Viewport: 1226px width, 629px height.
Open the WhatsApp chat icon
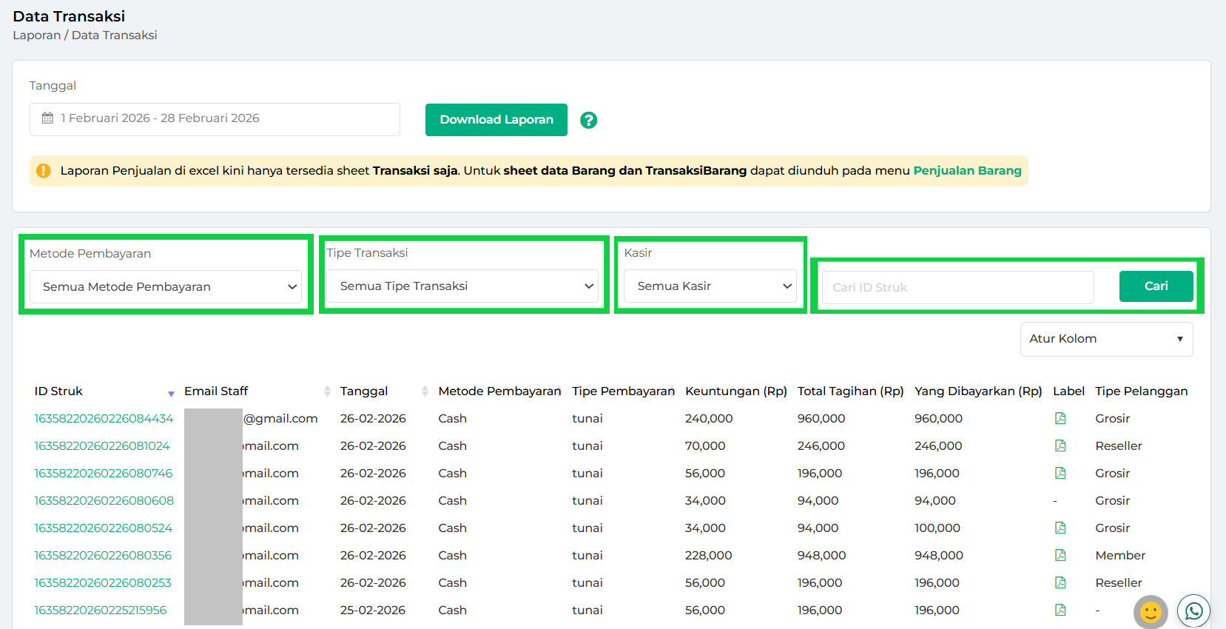(1193, 611)
